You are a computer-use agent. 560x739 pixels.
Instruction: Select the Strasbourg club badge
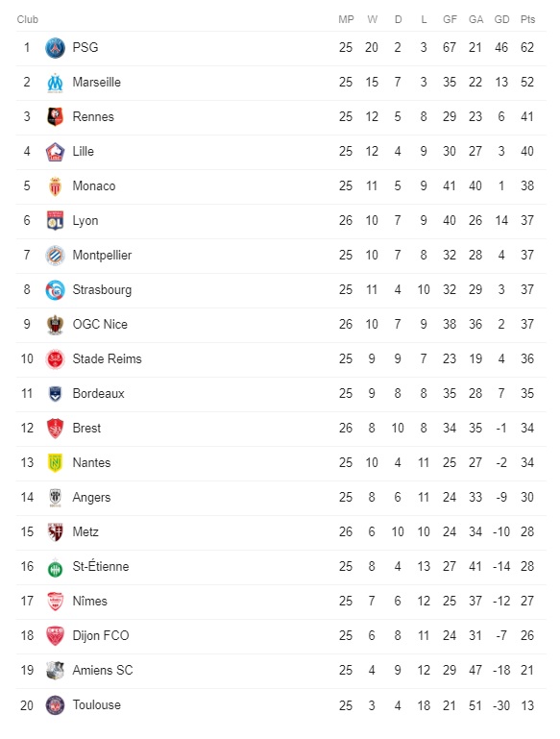click(x=55, y=290)
